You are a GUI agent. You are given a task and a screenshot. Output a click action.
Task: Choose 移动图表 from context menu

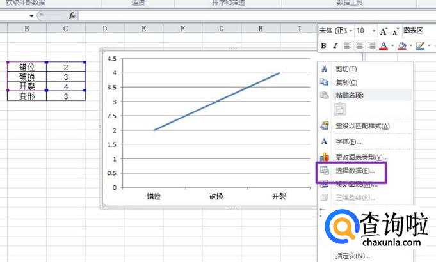tap(356, 184)
